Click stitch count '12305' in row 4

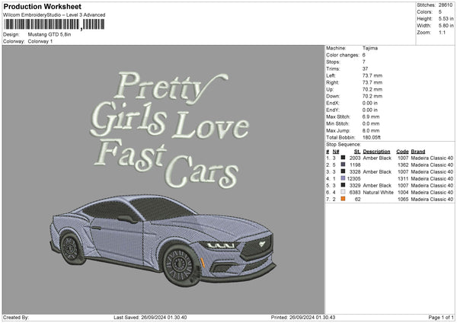354,178
